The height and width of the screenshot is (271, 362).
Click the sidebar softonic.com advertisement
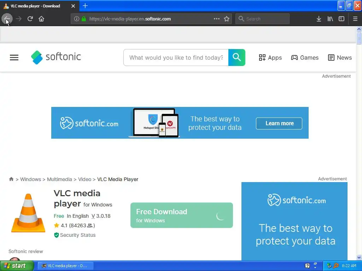294,221
